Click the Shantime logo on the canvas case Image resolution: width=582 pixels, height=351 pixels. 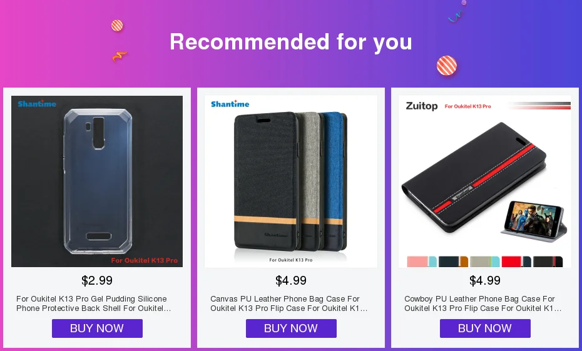click(x=230, y=104)
